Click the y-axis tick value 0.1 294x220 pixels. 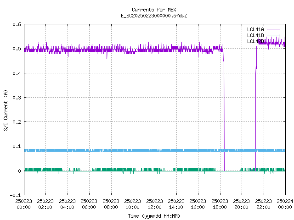click(17, 146)
